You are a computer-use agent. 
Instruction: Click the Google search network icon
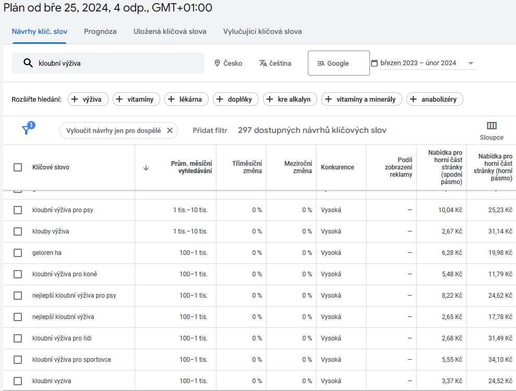click(x=321, y=64)
